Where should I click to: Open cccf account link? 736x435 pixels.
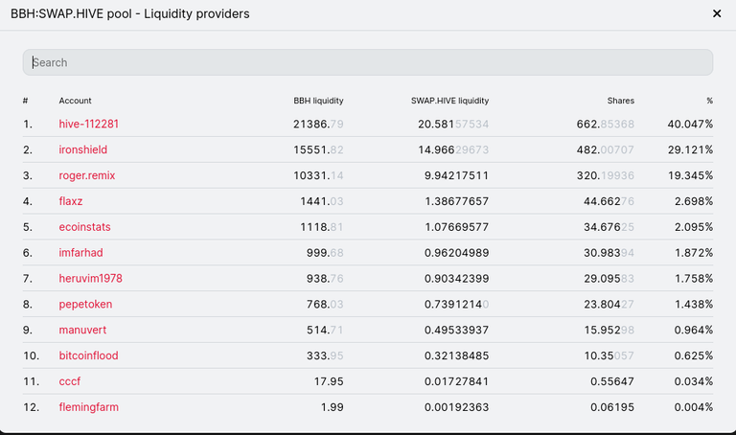pyautogui.click(x=69, y=381)
